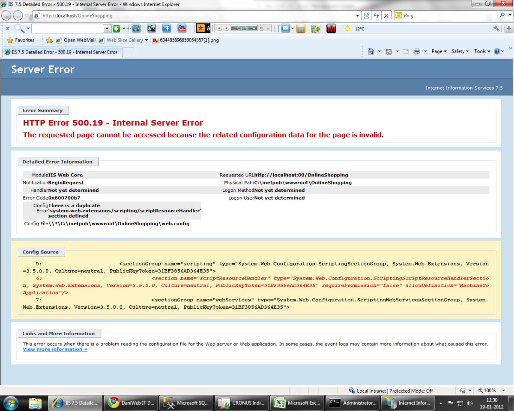Open the Tools menu
This screenshot has height=411, width=514.
[482, 51]
